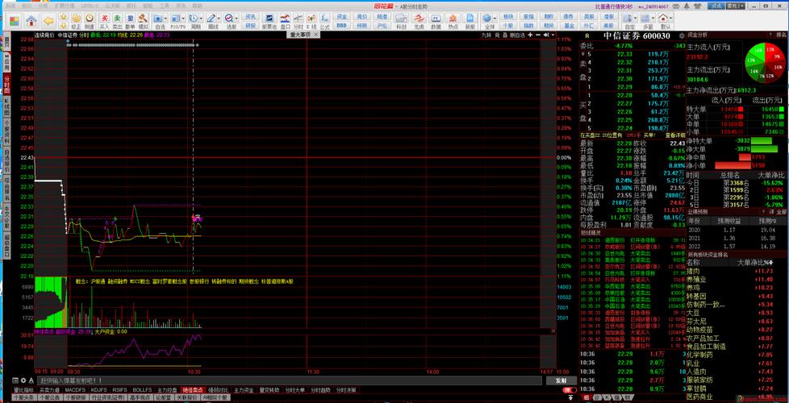Expand the dropdown arrow next to 全球
Screen dimensions: 789x403
495,18
